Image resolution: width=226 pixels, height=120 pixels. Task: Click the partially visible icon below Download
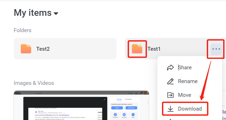click(x=170, y=119)
